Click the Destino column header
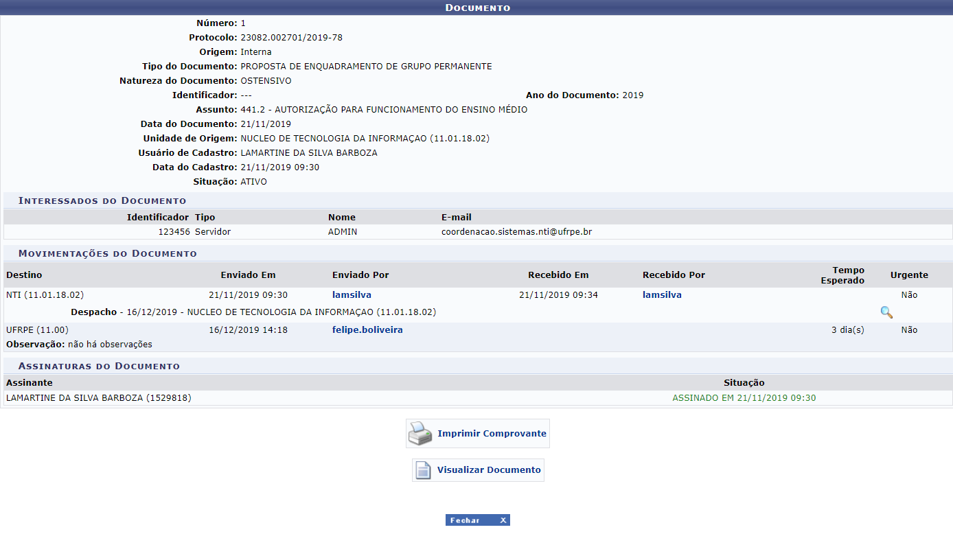Image resolution: width=953 pixels, height=534 pixels. 24,275
